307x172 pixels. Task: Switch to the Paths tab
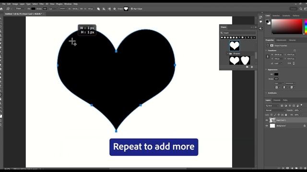[x=285, y=100]
